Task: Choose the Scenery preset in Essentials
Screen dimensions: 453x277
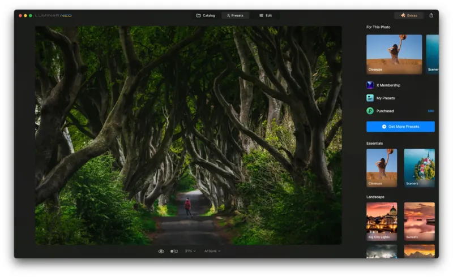Action: point(419,168)
